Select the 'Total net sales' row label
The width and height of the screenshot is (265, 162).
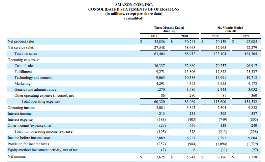[x=25, y=53]
